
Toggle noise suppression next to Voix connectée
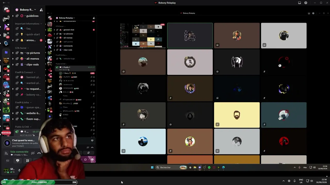point(33,153)
